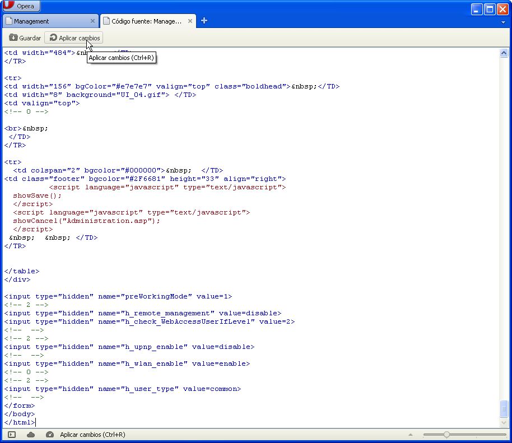
Task: Click the td colspan="2" bgcolor line
Action: 118,170
